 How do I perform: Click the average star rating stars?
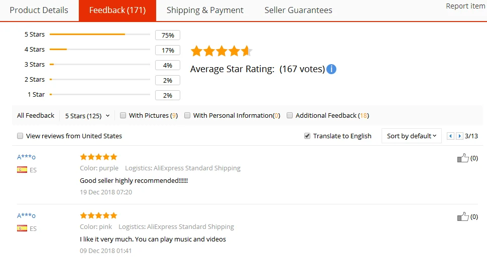(x=221, y=51)
